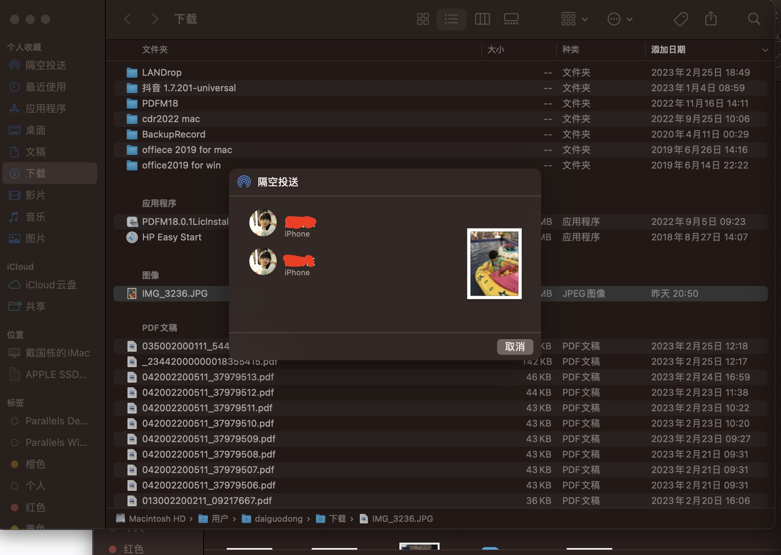The image size is (781, 555).
Task: Select the orange tag in sidebar
Action: click(35, 464)
